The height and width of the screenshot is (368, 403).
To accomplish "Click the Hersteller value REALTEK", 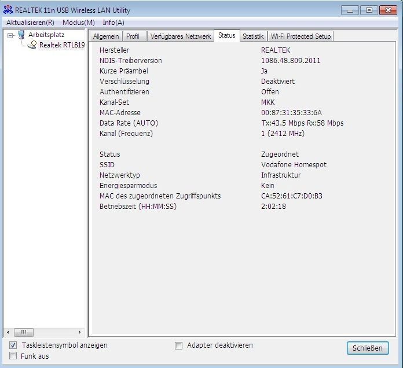I will tap(276, 50).
